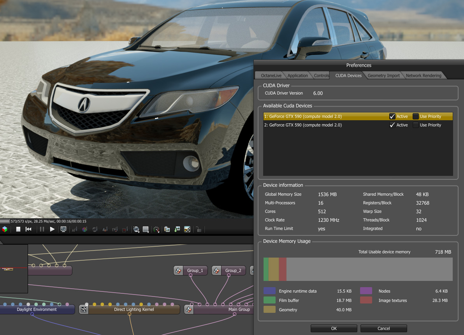This screenshot has width=464, height=335.
Task: Select the Group_2 node label
Action: (x=233, y=270)
